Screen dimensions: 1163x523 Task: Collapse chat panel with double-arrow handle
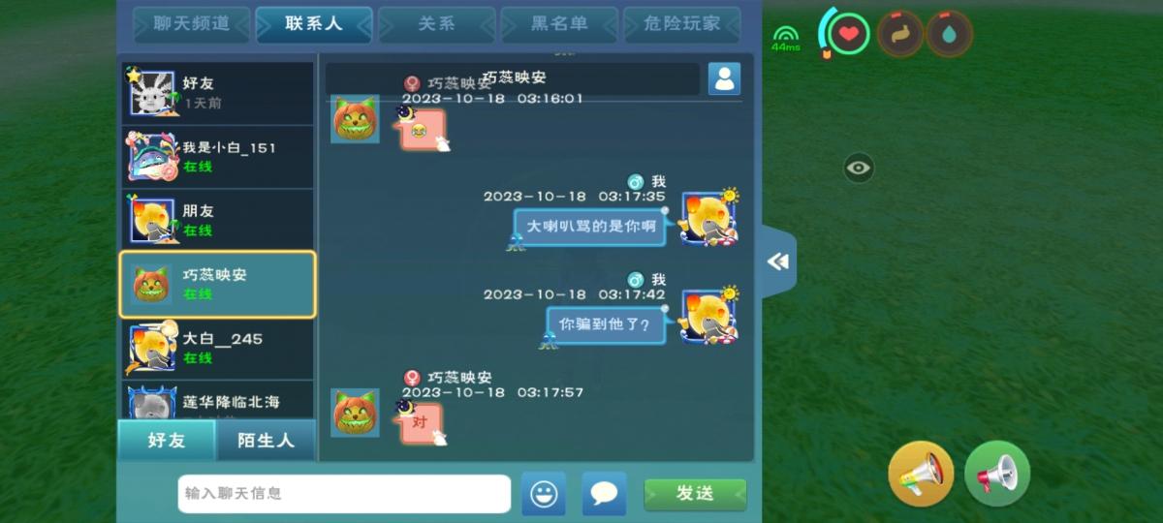[x=778, y=261]
